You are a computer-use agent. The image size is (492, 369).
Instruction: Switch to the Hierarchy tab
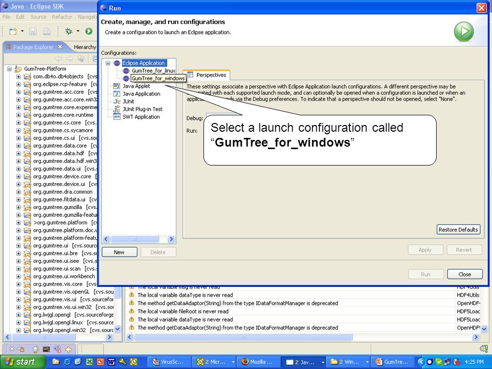(x=85, y=47)
